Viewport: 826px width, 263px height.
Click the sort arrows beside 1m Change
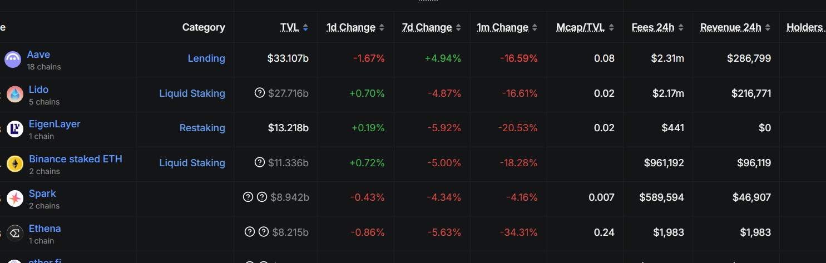[x=535, y=27]
